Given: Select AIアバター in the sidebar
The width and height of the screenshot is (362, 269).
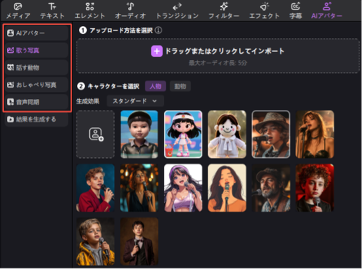Looking at the screenshot, I should [37, 33].
